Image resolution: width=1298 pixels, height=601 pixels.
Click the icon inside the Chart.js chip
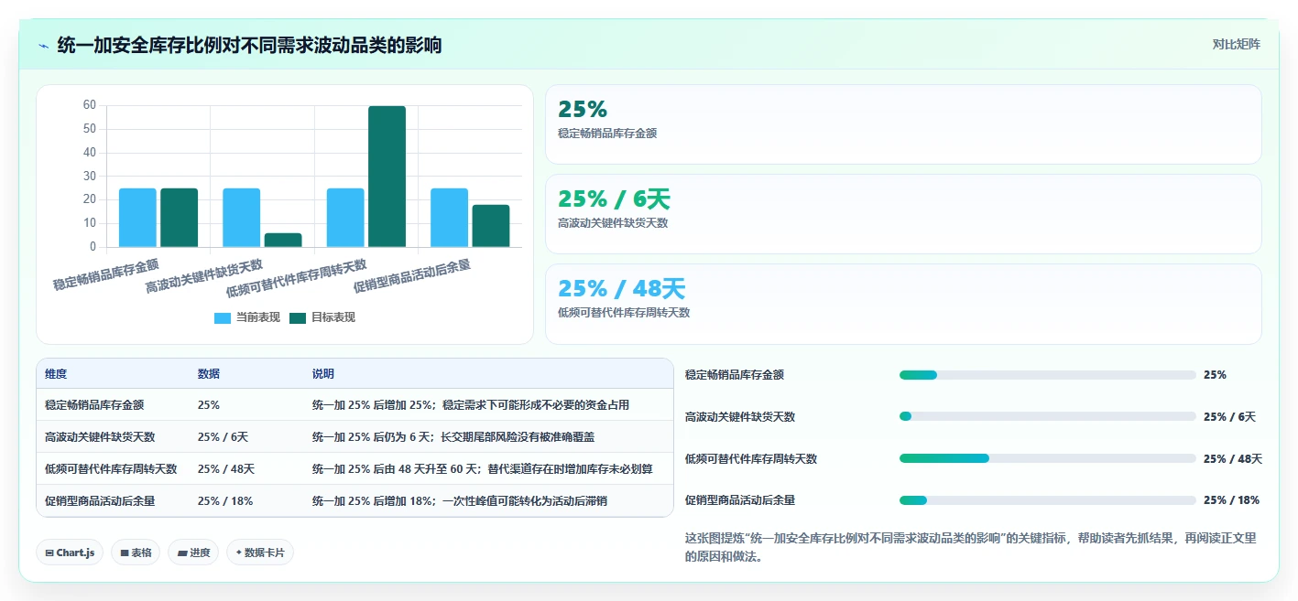pos(49,553)
